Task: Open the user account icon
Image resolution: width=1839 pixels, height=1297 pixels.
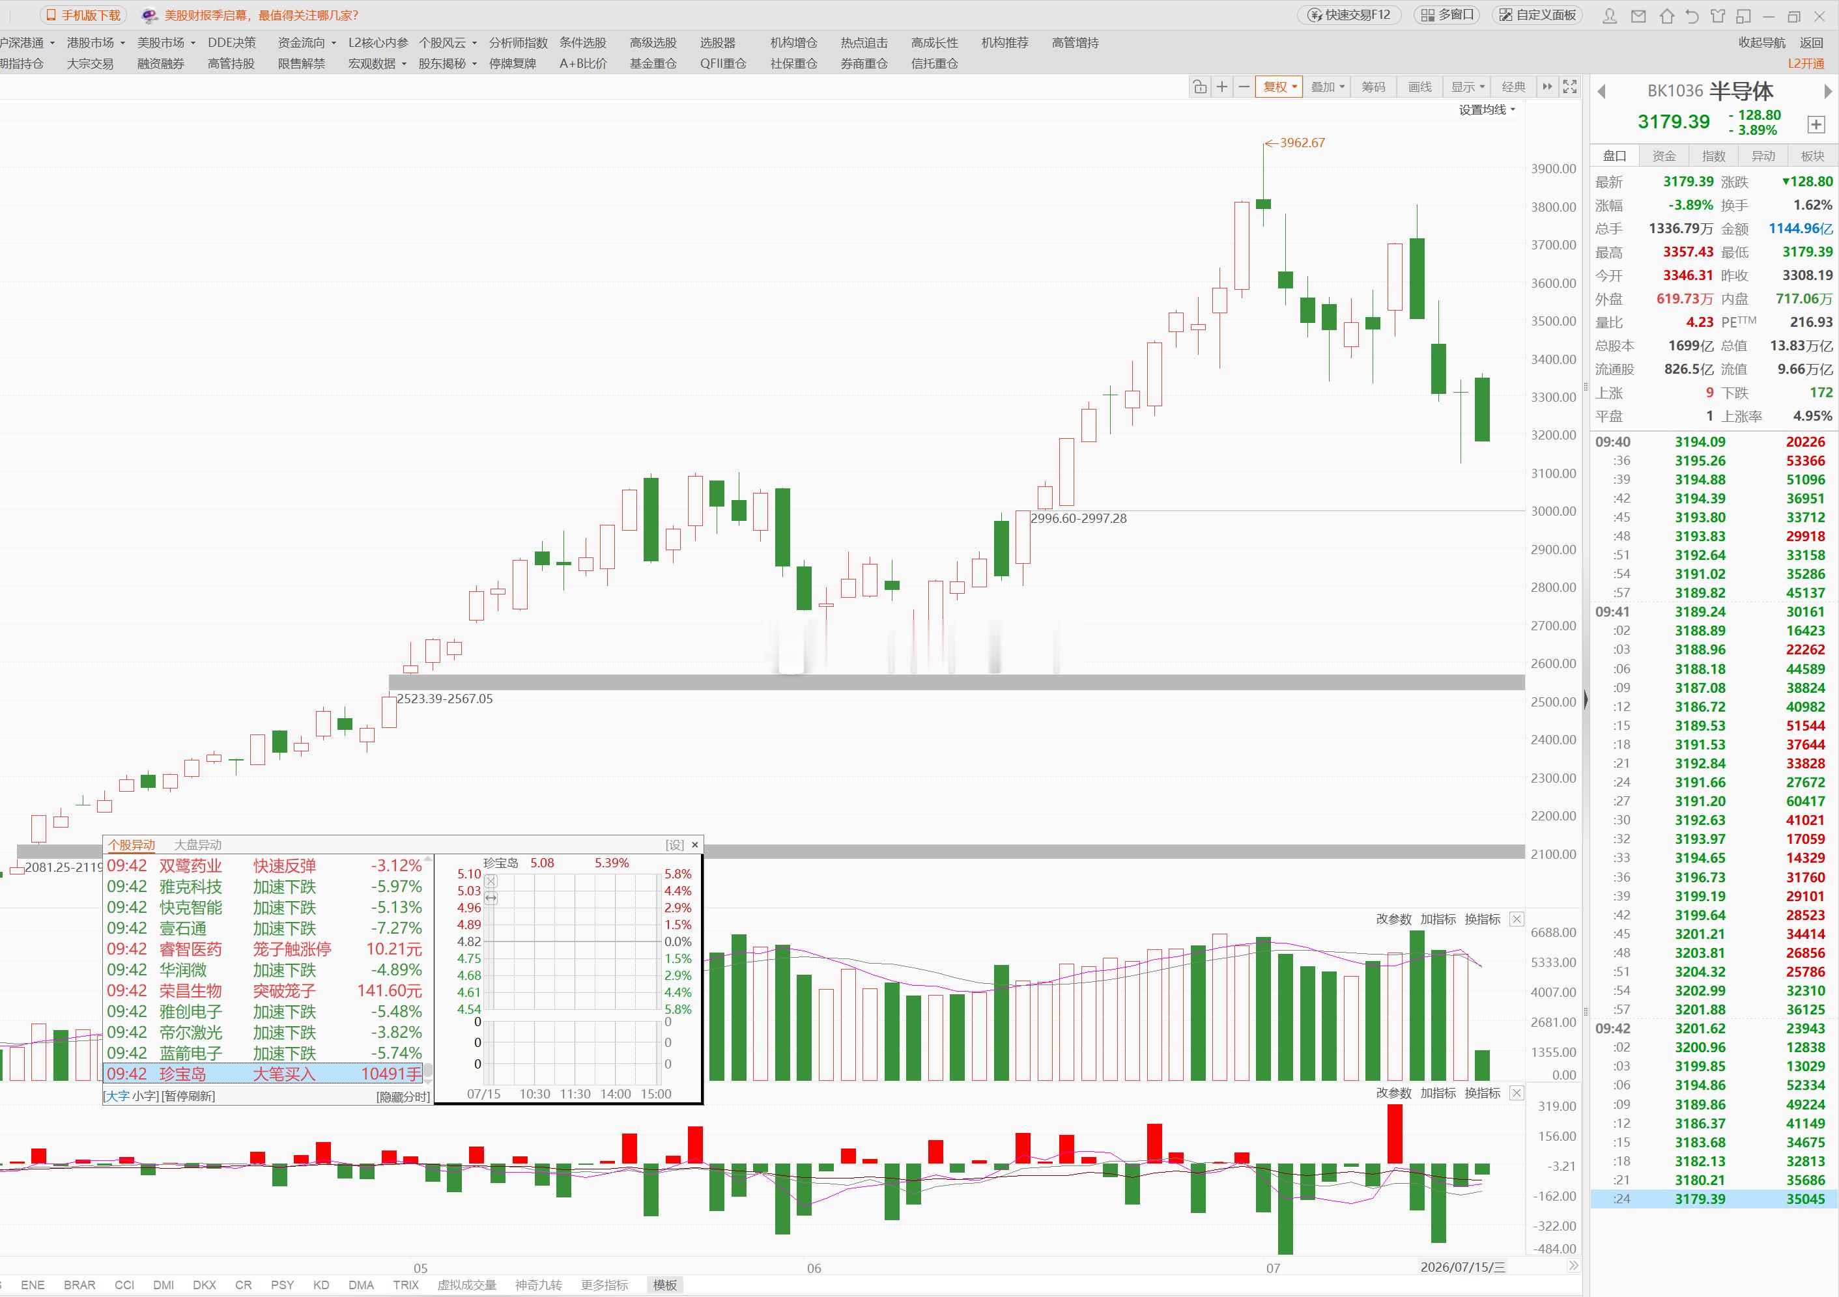Action: (x=1610, y=16)
